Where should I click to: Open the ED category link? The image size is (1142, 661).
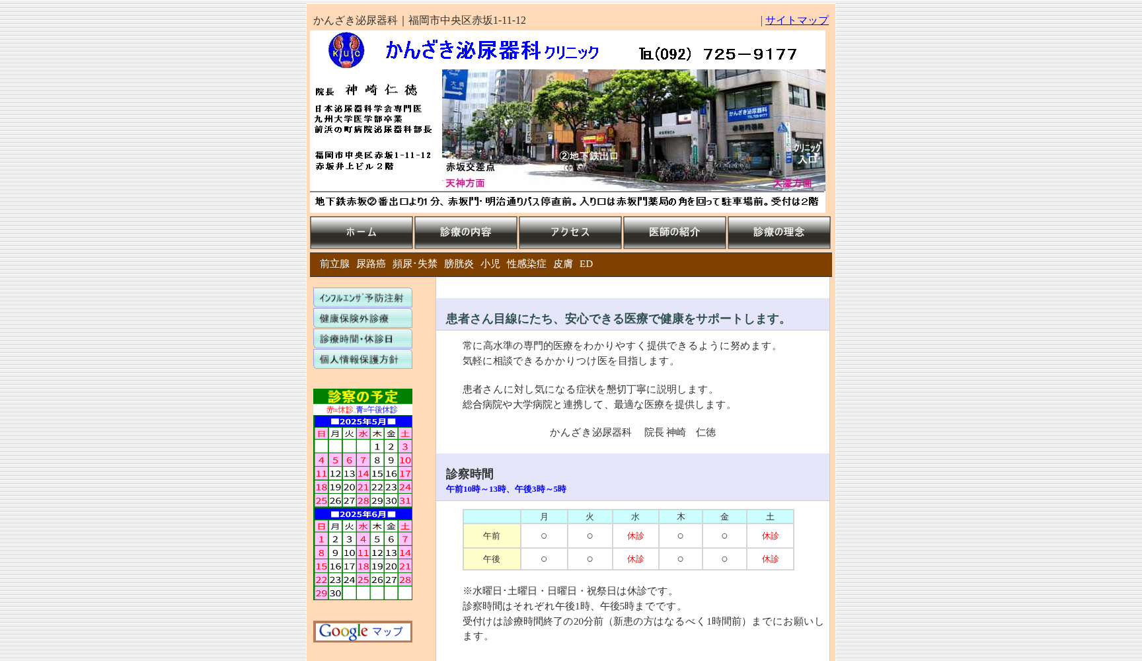[586, 264]
